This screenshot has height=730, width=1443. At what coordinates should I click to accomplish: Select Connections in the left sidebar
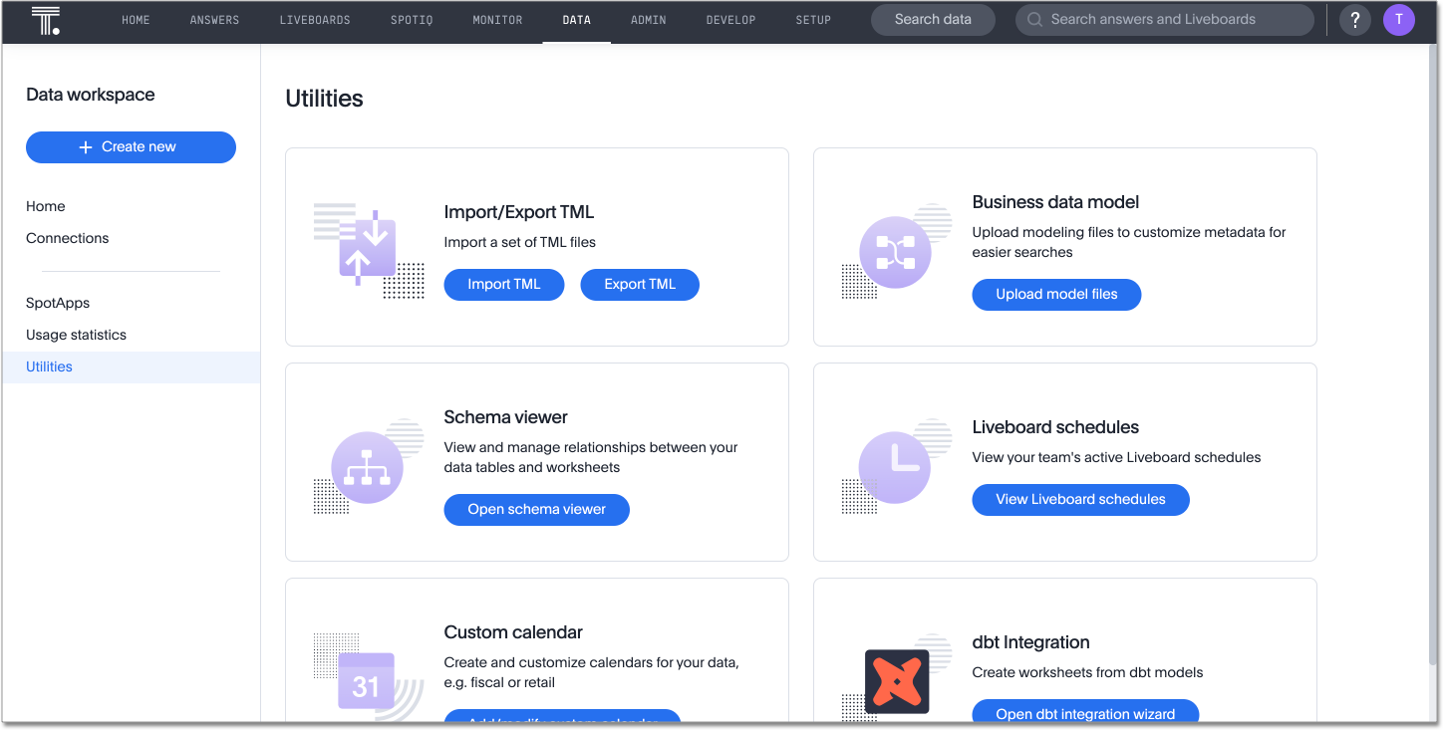coord(68,238)
